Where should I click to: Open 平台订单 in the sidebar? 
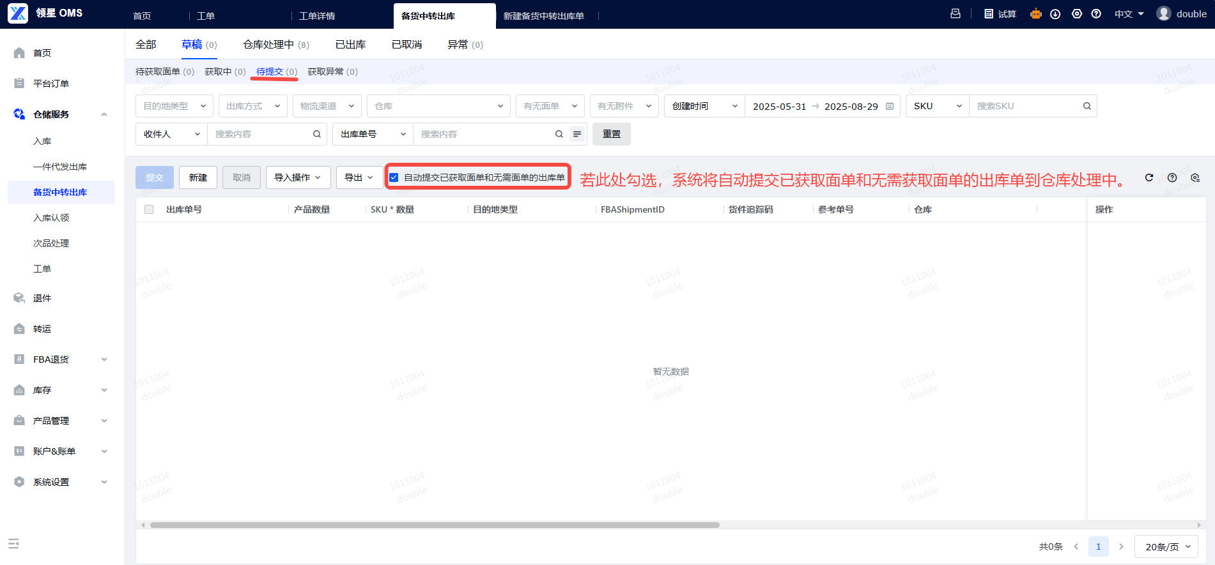pyautogui.click(x=51, y=84)
